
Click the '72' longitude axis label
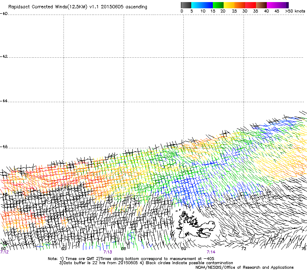(244, 249)
